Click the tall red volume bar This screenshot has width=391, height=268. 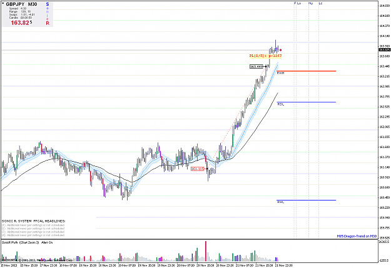(x=206, y=251)
